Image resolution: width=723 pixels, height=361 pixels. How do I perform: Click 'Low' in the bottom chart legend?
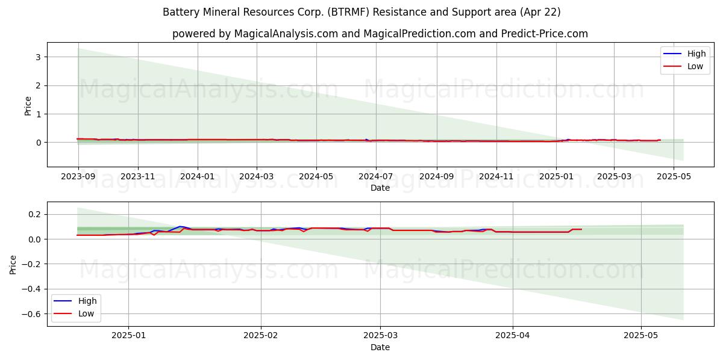coord(86,313)
